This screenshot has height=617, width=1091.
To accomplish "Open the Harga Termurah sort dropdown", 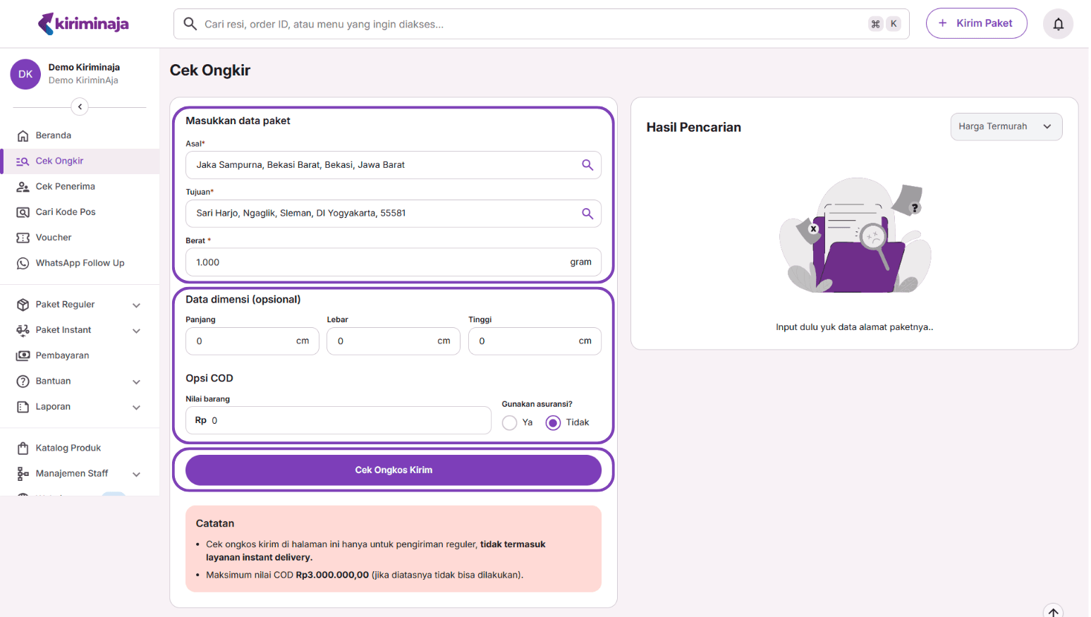I will point(1005,127).
